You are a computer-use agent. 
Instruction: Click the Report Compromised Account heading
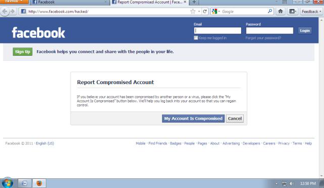[x=115, y=82]
